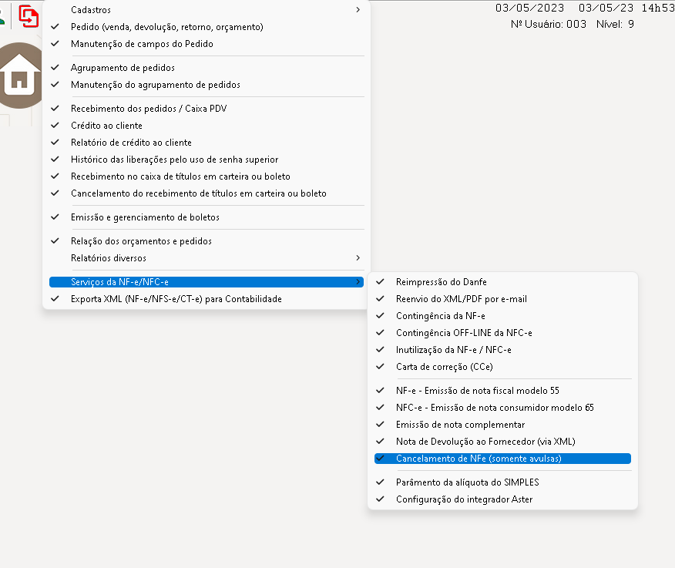Open Configuração do integrador Aster
This screenshot has width=675, height=568.
point(464,499)
